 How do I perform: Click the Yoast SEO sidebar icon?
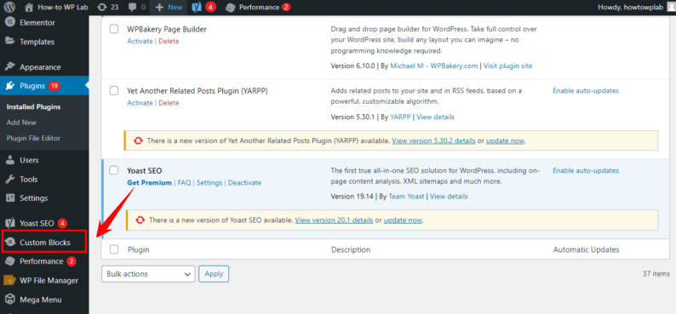click(x=10, y=223)
